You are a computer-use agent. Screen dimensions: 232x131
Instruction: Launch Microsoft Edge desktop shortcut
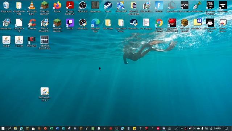point(95,25)
